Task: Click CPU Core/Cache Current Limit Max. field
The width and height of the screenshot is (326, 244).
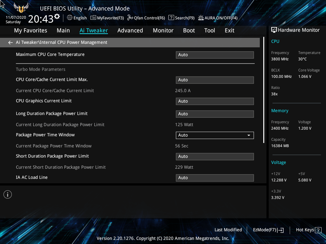Action: click(x=215, y=80)
